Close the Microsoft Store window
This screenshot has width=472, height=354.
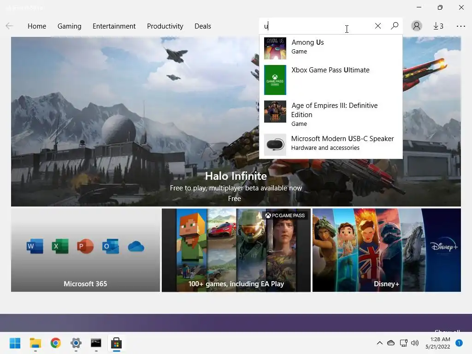click(x=461, y=7)
